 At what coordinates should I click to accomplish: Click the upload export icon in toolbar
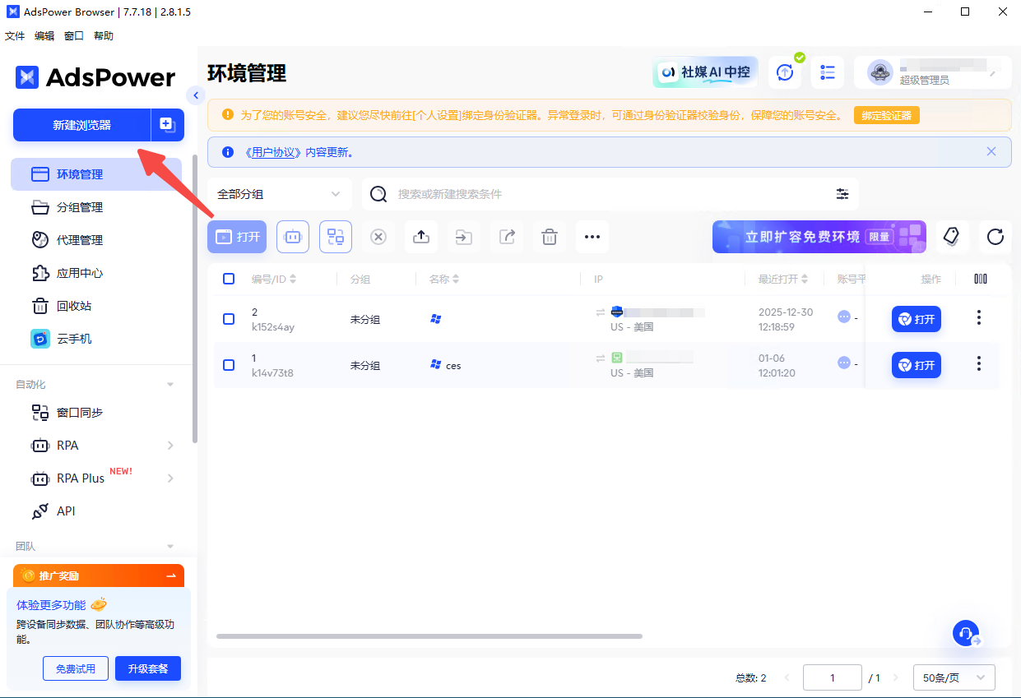tap(421, 237)
